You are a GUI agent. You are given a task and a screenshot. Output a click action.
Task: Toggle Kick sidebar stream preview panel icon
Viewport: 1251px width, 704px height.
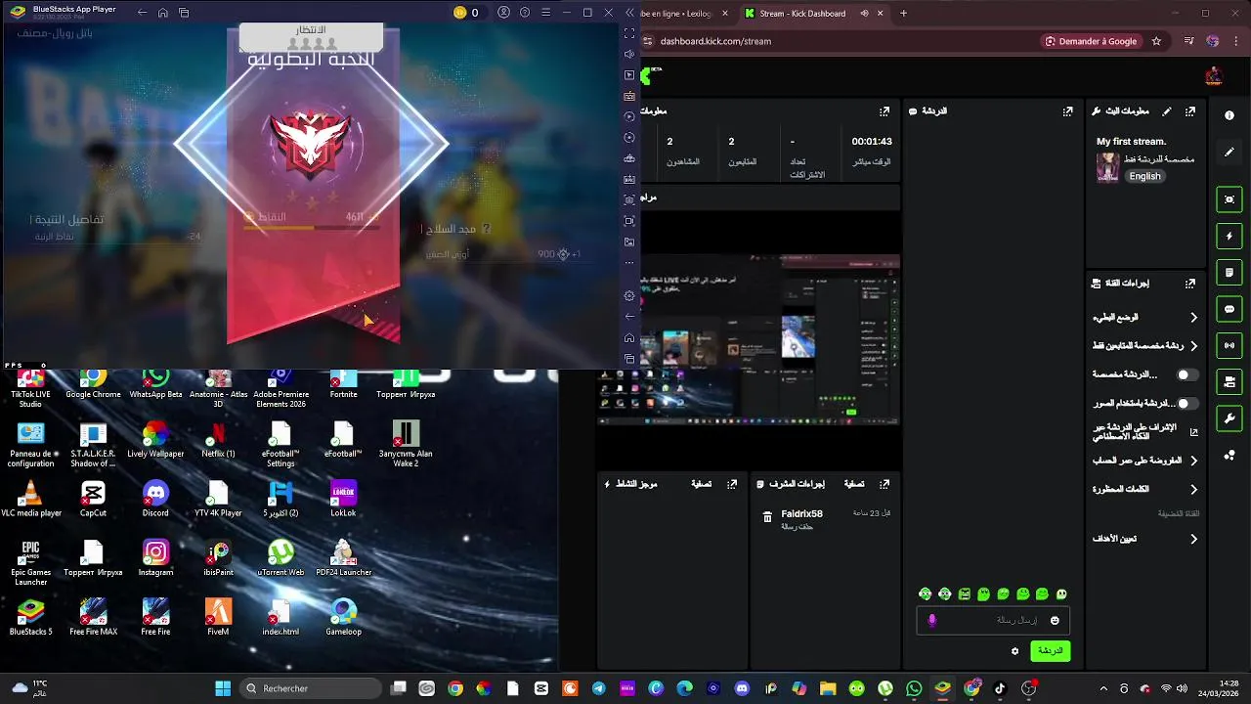point(1229,199)
